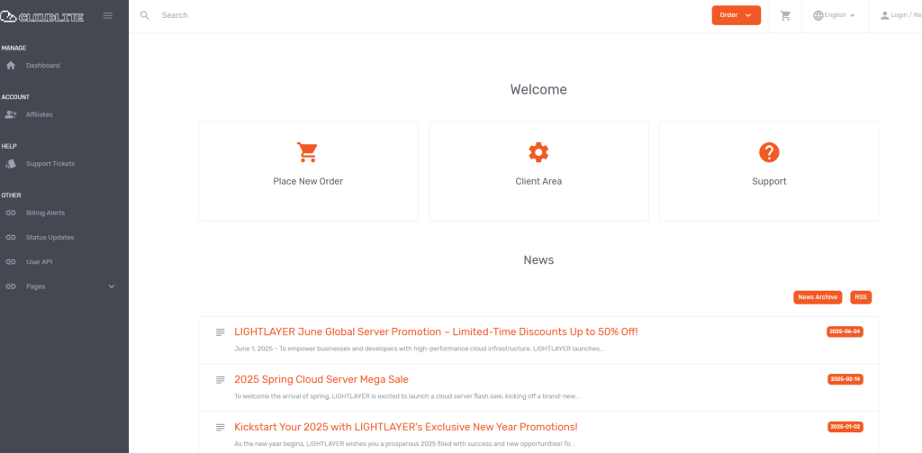The image size is (922, 453).
Task: Click the 2025-01-02 date badge
Action: (845, 427)
